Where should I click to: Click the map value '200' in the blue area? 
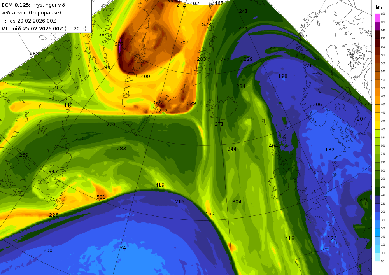[48, 250]
